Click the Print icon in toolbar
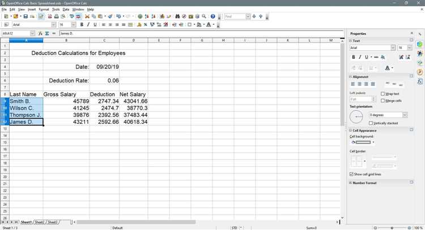The height and width of the screenshot is (230, 425). coord(56,16)
